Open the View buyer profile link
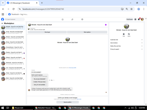 [73, 68]
